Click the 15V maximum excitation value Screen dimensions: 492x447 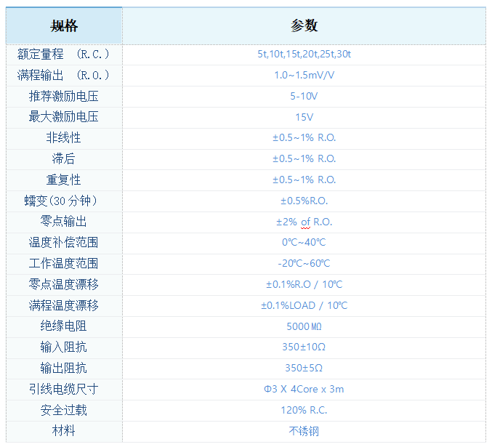(x=304, y=117)
